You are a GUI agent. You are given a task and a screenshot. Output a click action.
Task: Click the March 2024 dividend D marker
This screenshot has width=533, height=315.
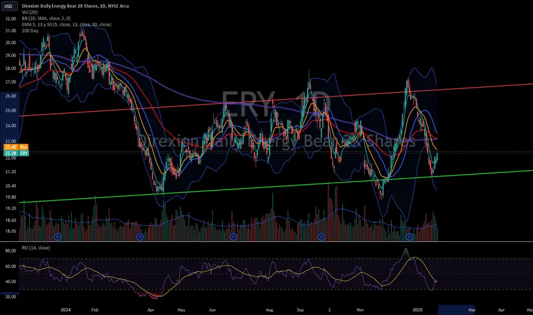(140, 237)
